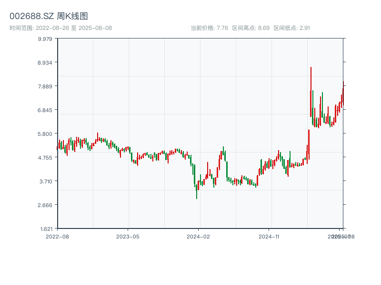Select the 时间范围 date range text
The image size is (381, 285).
click(x=60, y=28)
